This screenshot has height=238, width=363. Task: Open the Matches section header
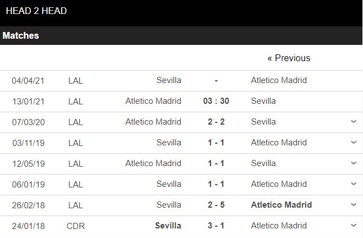21,35
